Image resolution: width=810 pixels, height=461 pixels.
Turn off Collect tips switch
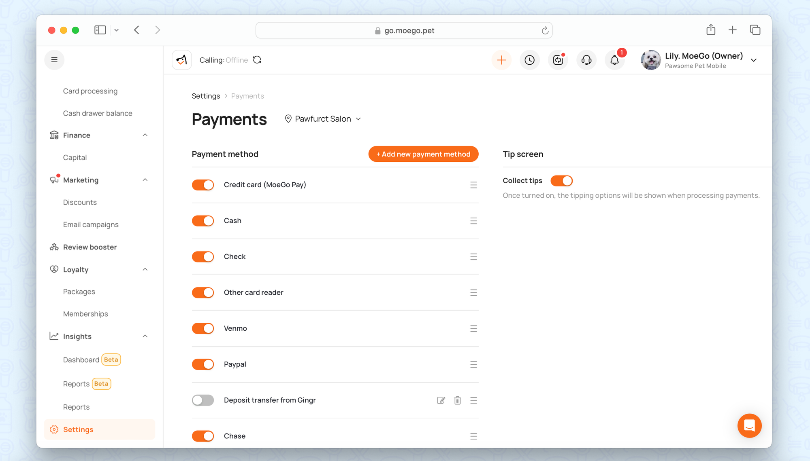click(561, 181)
